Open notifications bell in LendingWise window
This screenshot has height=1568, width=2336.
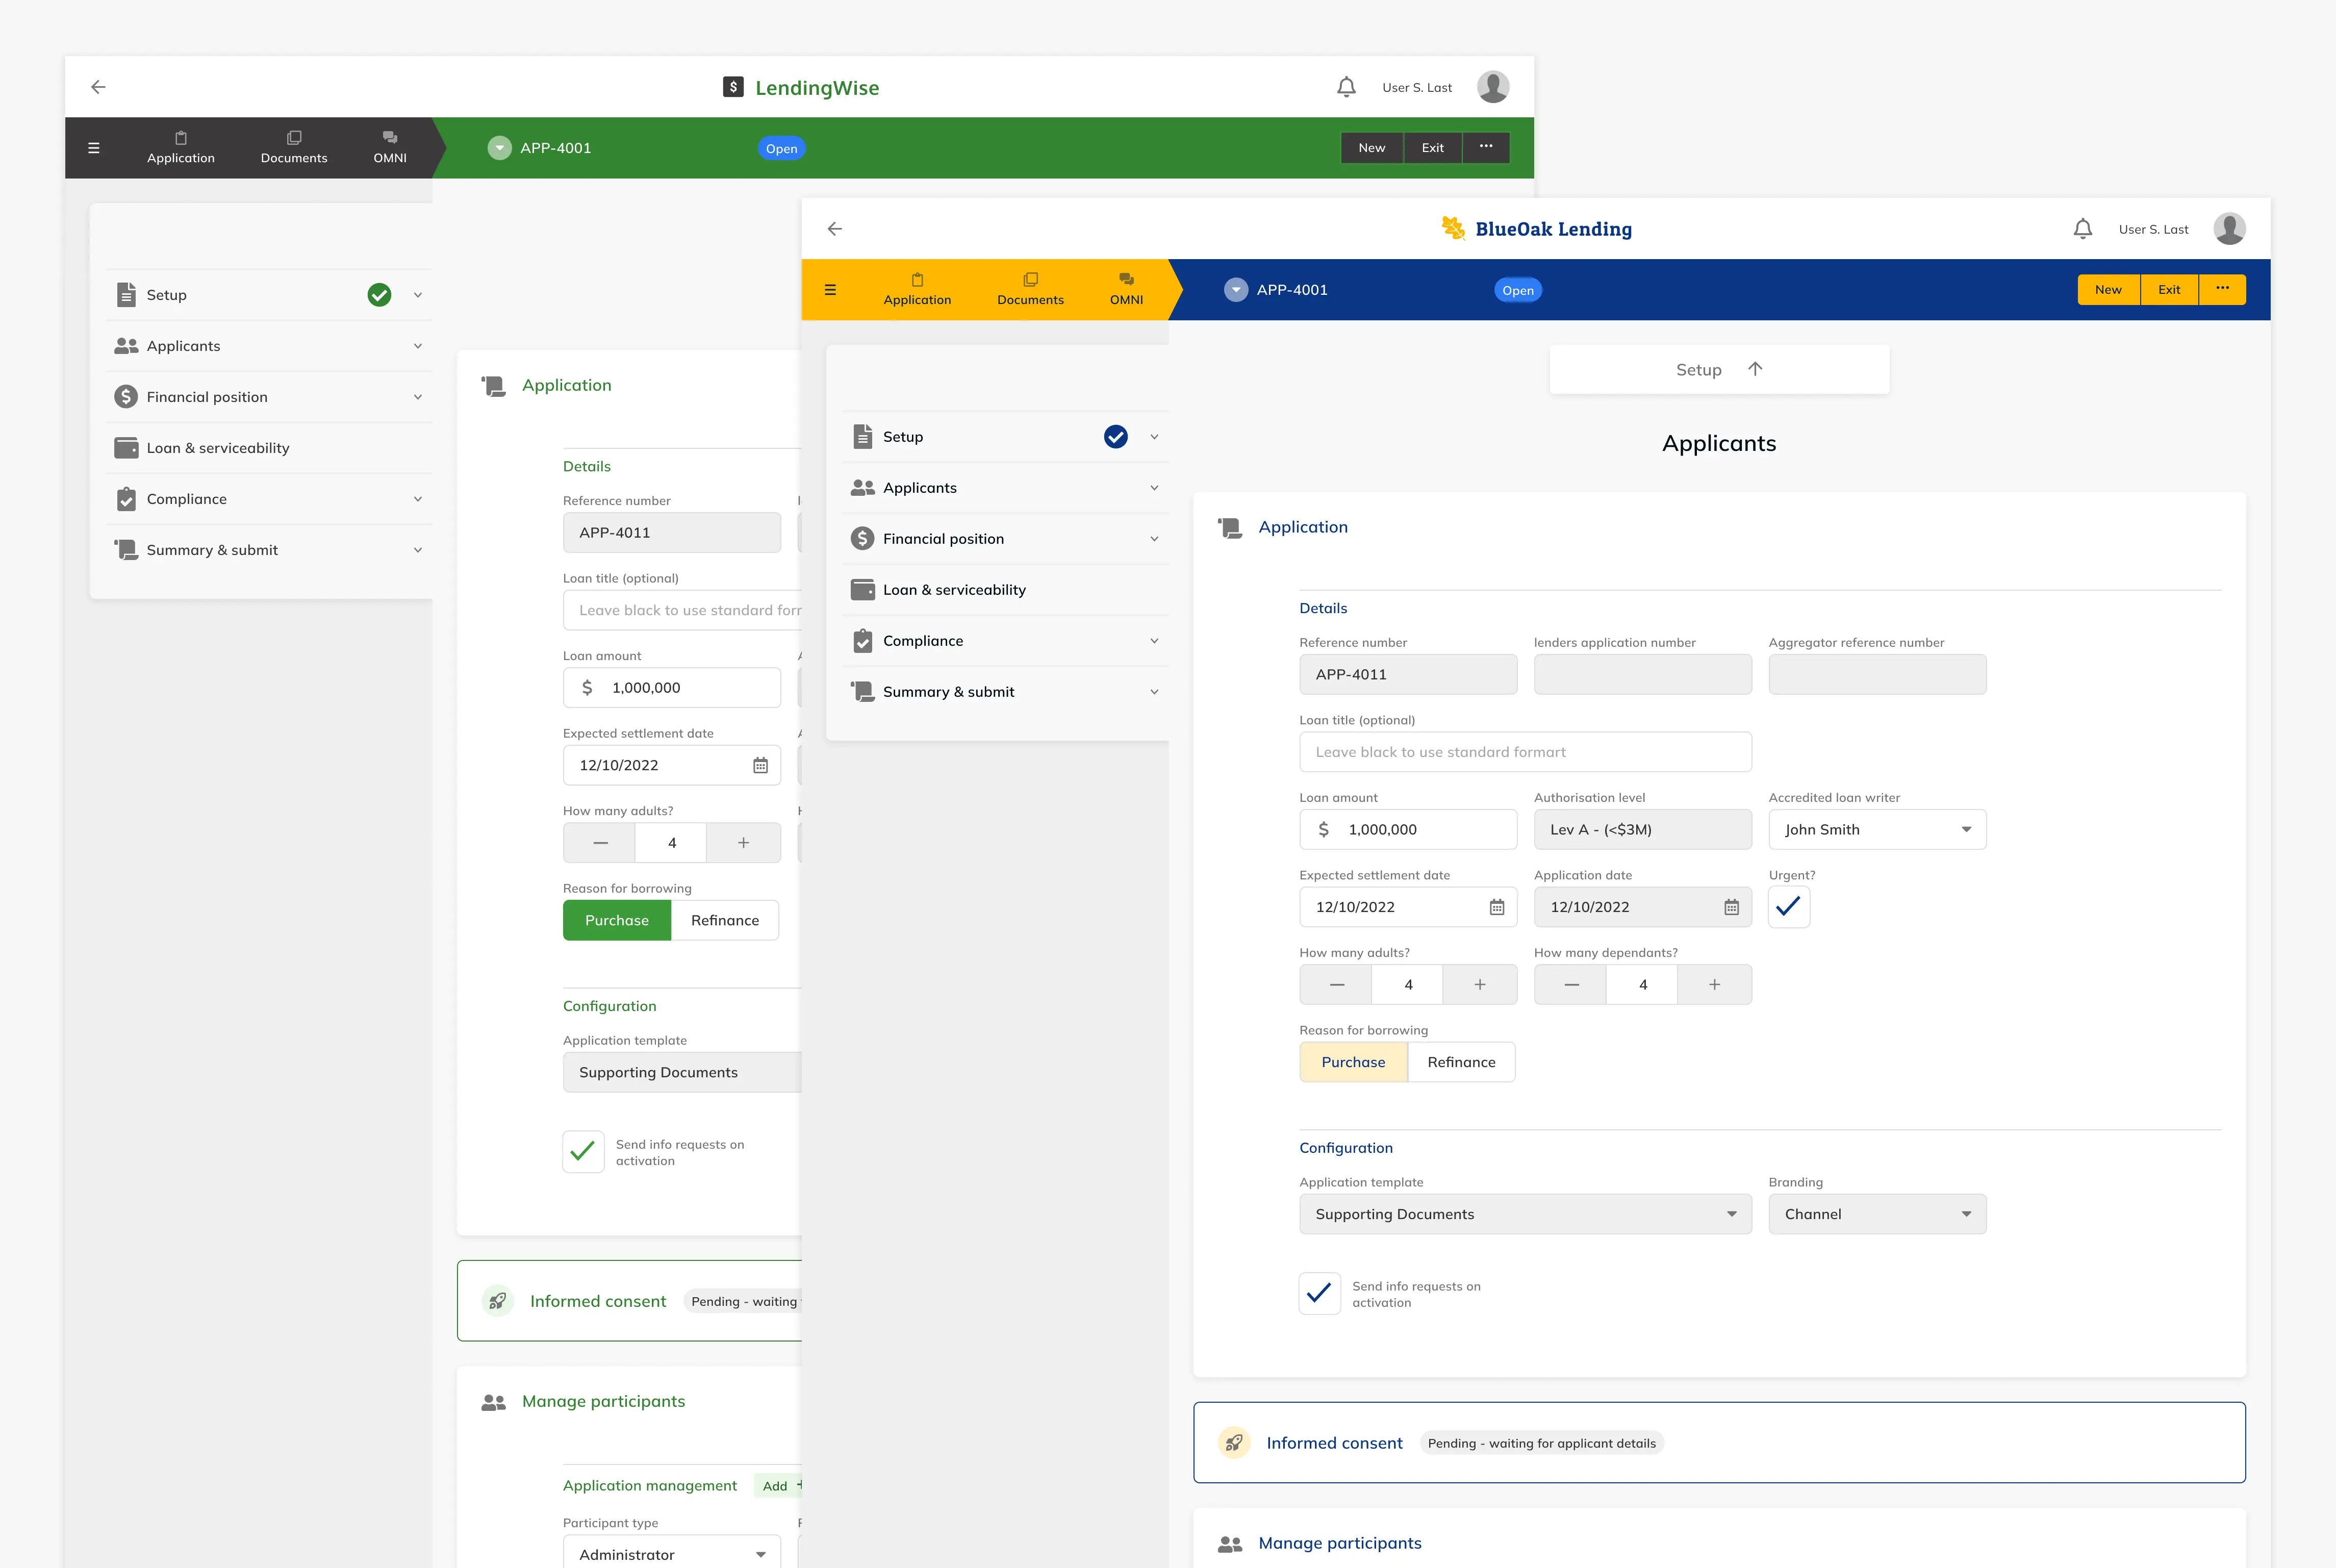(x=1346, y=87)
